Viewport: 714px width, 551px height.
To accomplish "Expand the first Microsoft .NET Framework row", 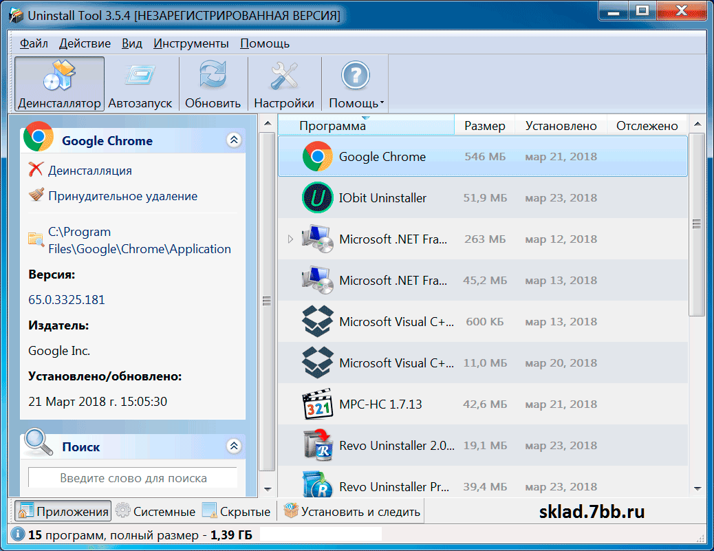I will [290, 239].
